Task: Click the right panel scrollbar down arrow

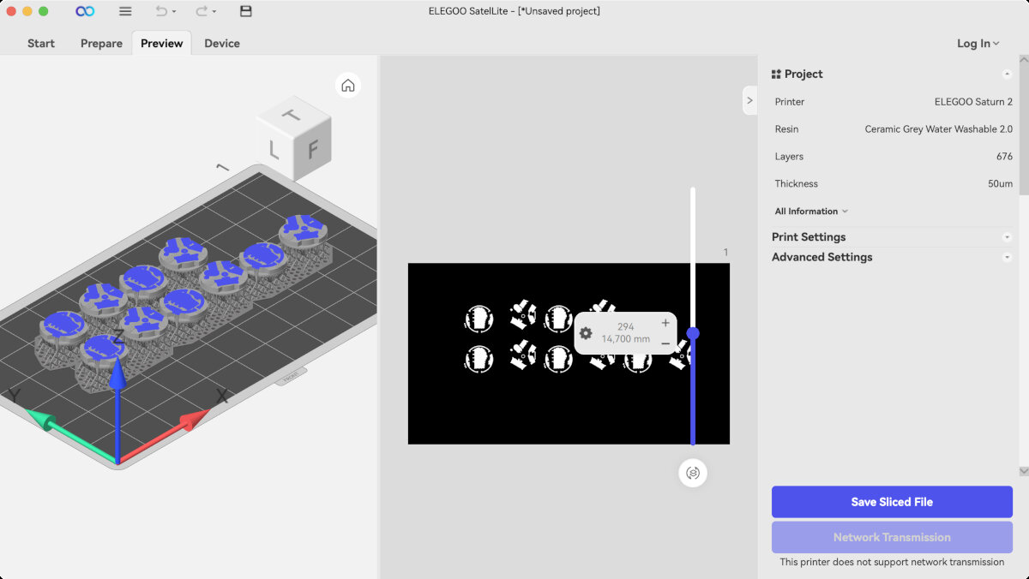Action: [1024, 471]
